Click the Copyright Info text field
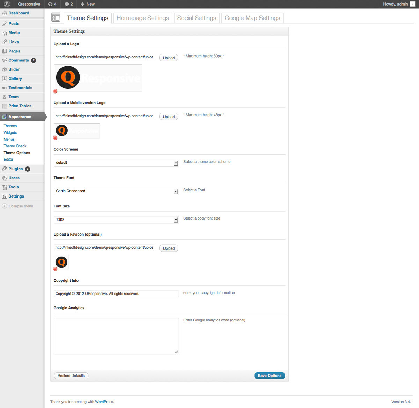The image size is (419, 408). pos(116,294)
